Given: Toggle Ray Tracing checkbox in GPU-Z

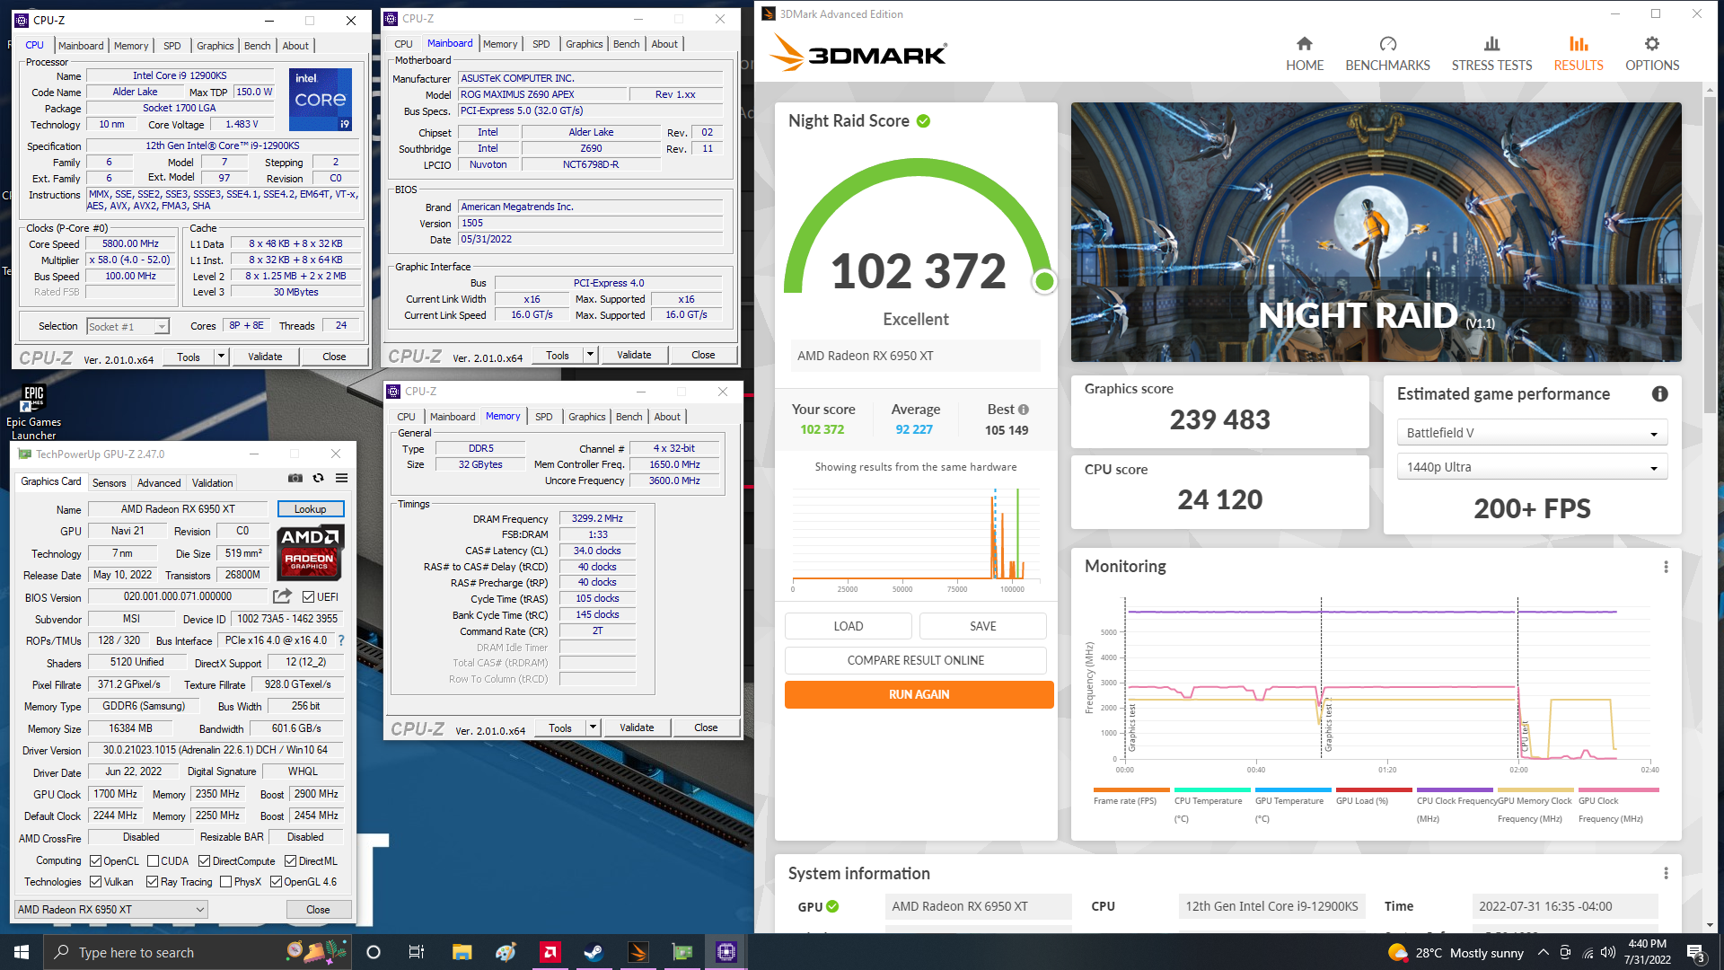Looking at the screenshot, I should (x=152, y=882).
